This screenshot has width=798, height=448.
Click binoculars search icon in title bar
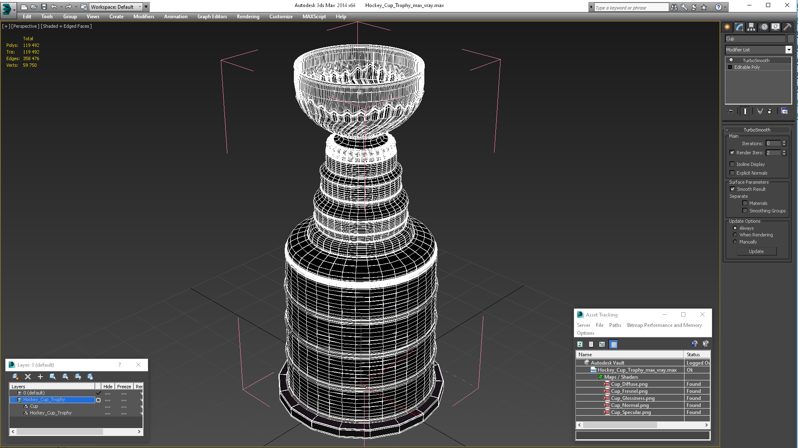tap(674, 7)
